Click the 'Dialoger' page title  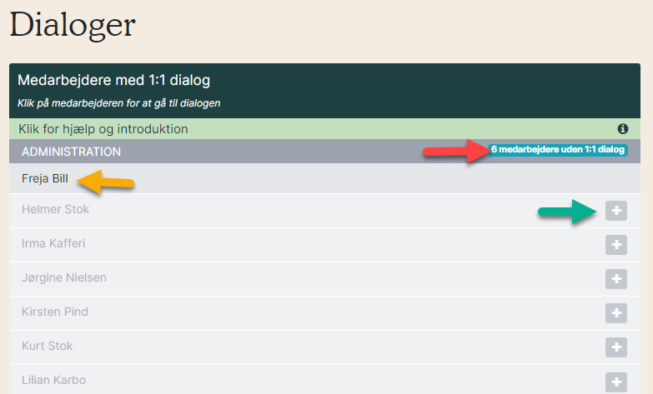pyautogui.click(x=73, y=25)
